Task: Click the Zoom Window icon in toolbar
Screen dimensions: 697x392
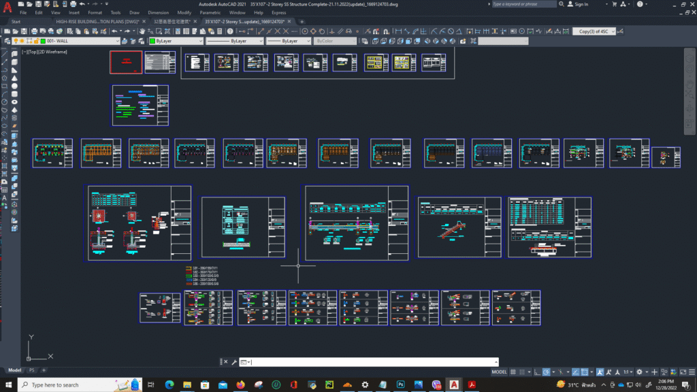Action: tap(159, 31)
